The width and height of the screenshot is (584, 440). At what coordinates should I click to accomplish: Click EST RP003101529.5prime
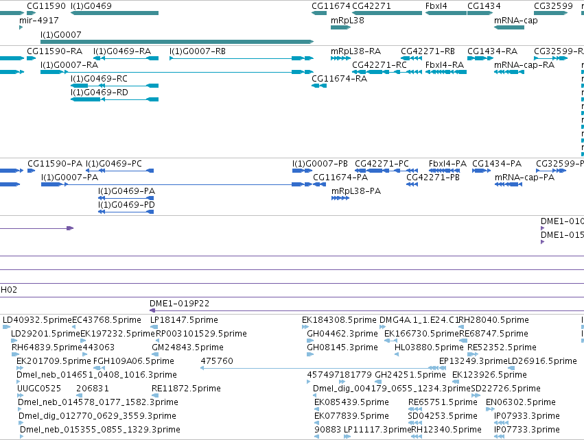(x=201, y=334)
